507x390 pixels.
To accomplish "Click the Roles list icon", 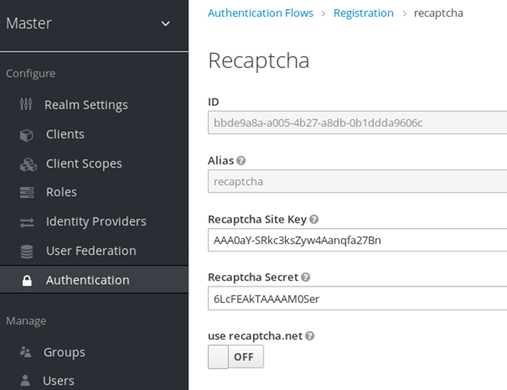I will pyautogui.click(x=27, y=192).
